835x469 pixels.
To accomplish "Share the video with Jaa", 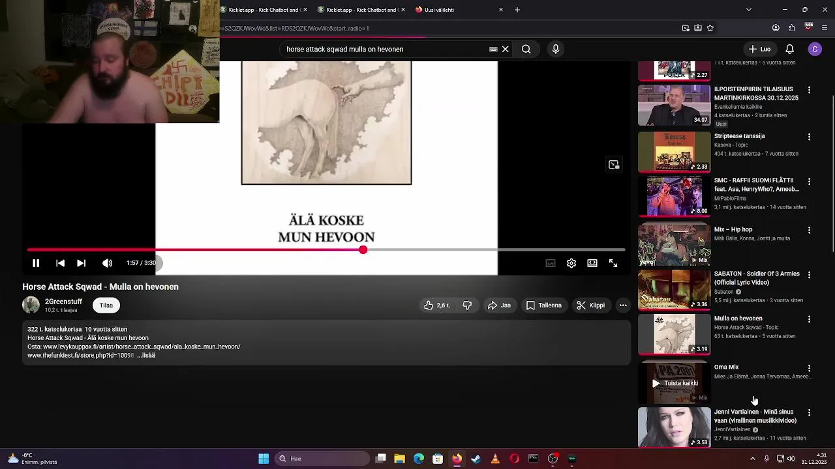I will coord(499,305).
